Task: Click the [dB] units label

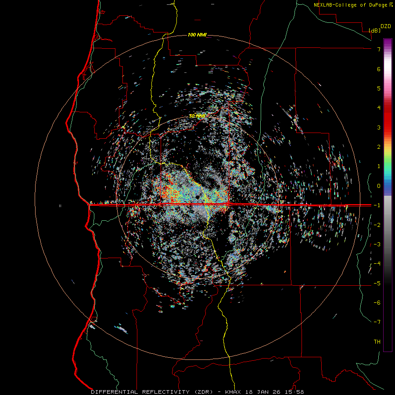Action: [x=374, y=30]
